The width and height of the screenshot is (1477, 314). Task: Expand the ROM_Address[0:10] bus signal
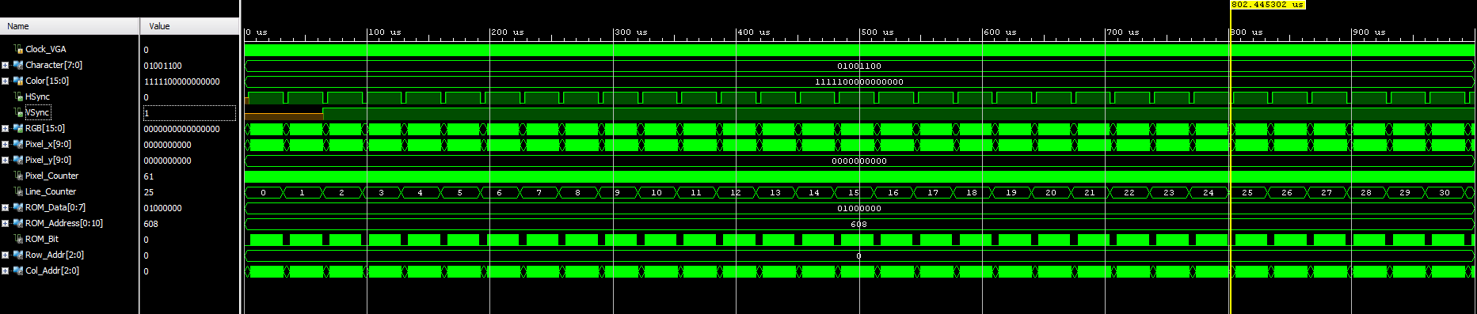click(x=6, y=223)
